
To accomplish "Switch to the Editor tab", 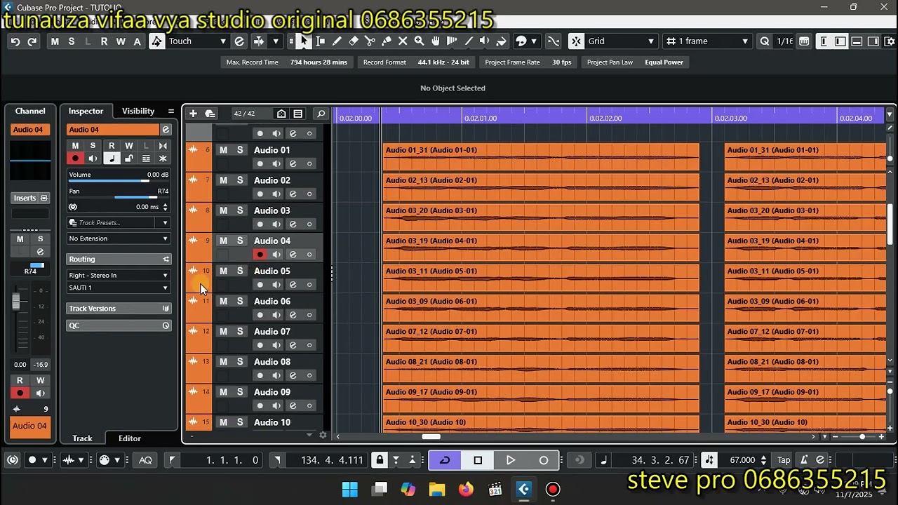I will [130, 438].
